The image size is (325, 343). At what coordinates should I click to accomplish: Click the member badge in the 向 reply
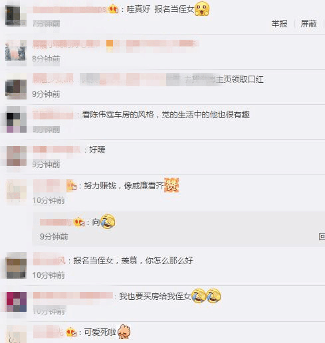79,222
